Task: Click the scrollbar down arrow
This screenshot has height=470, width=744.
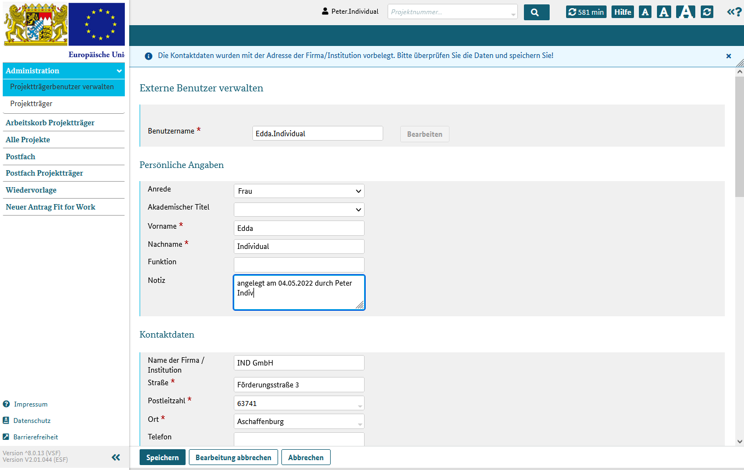Action: [740, 441]
